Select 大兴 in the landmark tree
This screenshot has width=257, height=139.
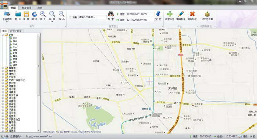(x=15, y=38)
